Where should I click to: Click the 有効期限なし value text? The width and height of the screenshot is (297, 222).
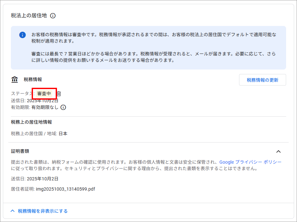(45, 107)
